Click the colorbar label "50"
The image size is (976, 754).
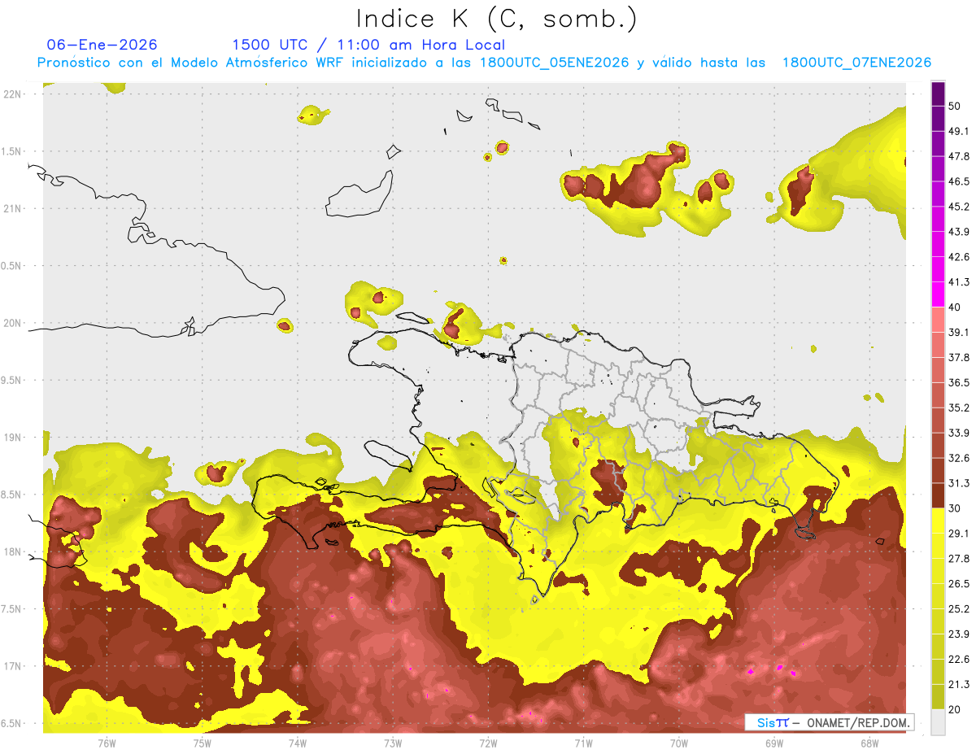[956, 107]
